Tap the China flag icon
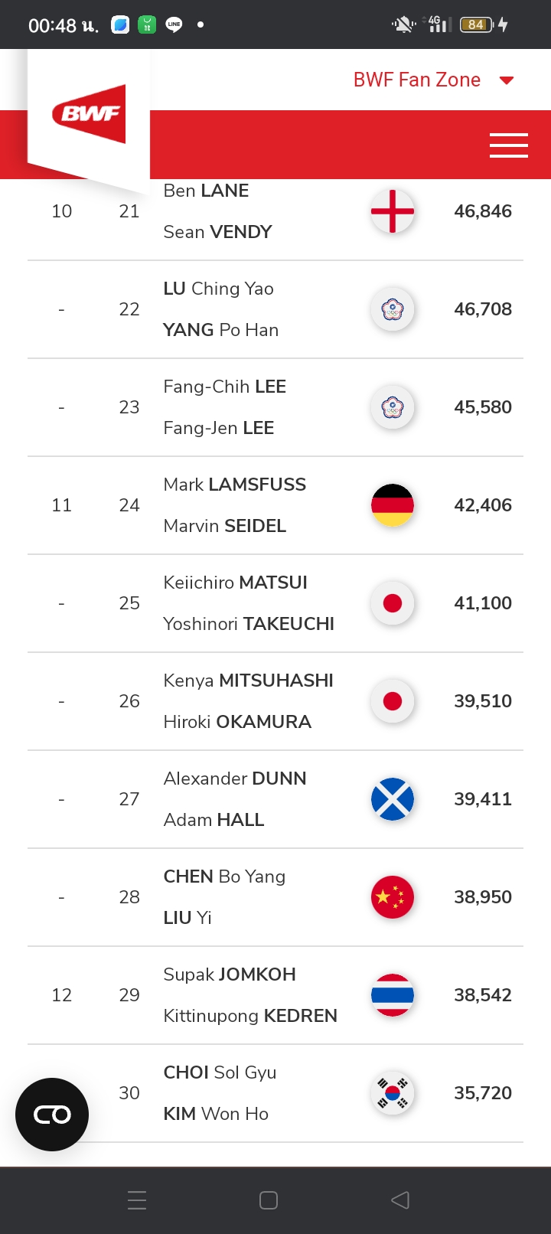 pos(393,897)
